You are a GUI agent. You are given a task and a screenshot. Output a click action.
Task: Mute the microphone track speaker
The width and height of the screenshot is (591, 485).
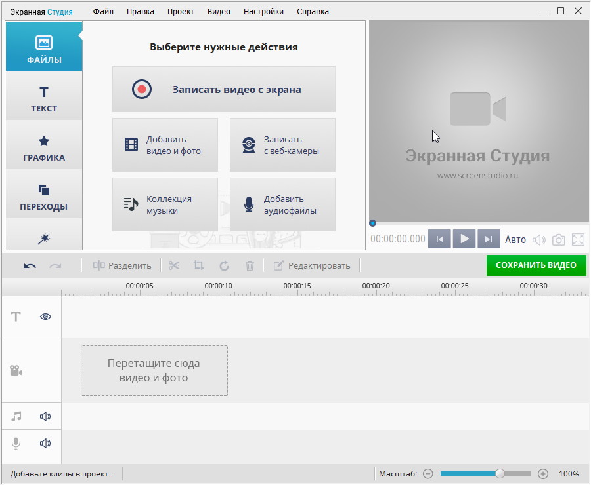45,443
